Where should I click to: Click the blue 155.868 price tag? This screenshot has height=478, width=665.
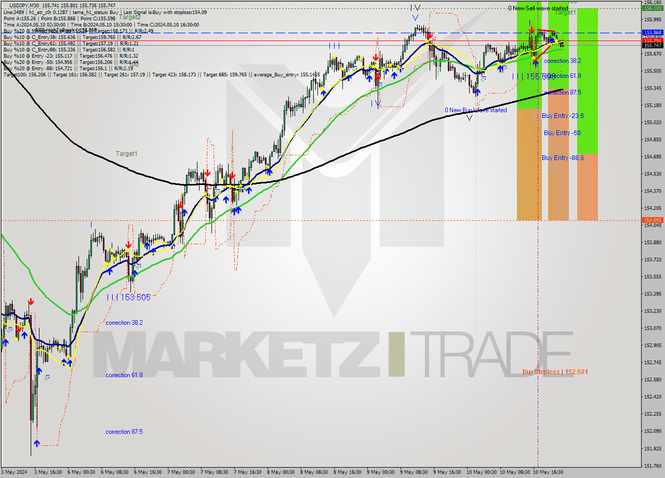(653, 32)
